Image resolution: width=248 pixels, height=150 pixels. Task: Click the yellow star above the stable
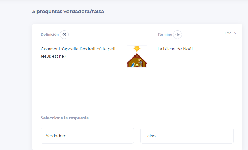coord(137,49)
